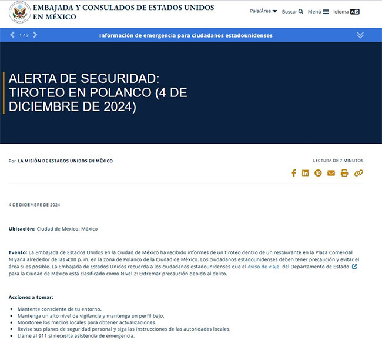Go to the previous banner alert arrow
Viewport: 382px width, 343px height.
pyautogui.click(x=12, y=35)
